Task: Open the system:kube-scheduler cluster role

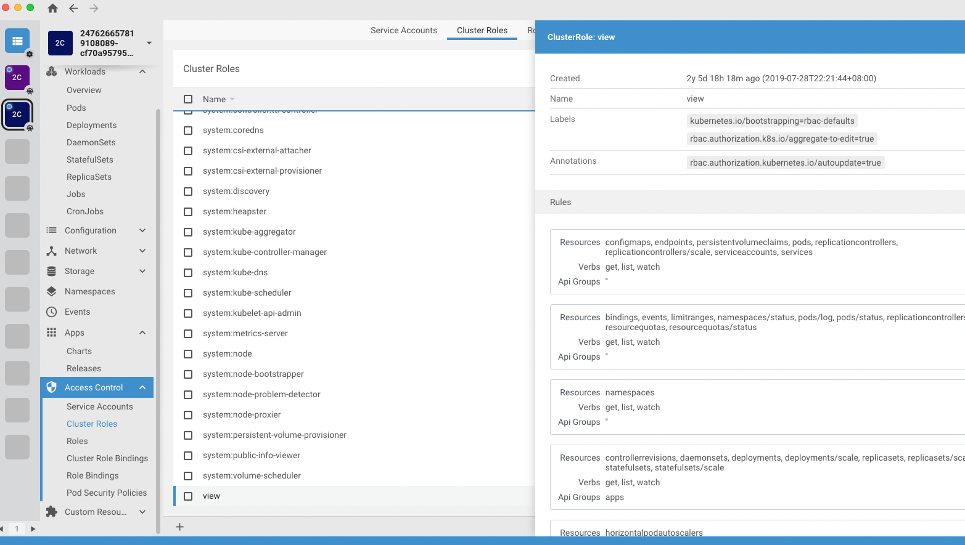Action: pyautogui.click(x=247, y=293)
